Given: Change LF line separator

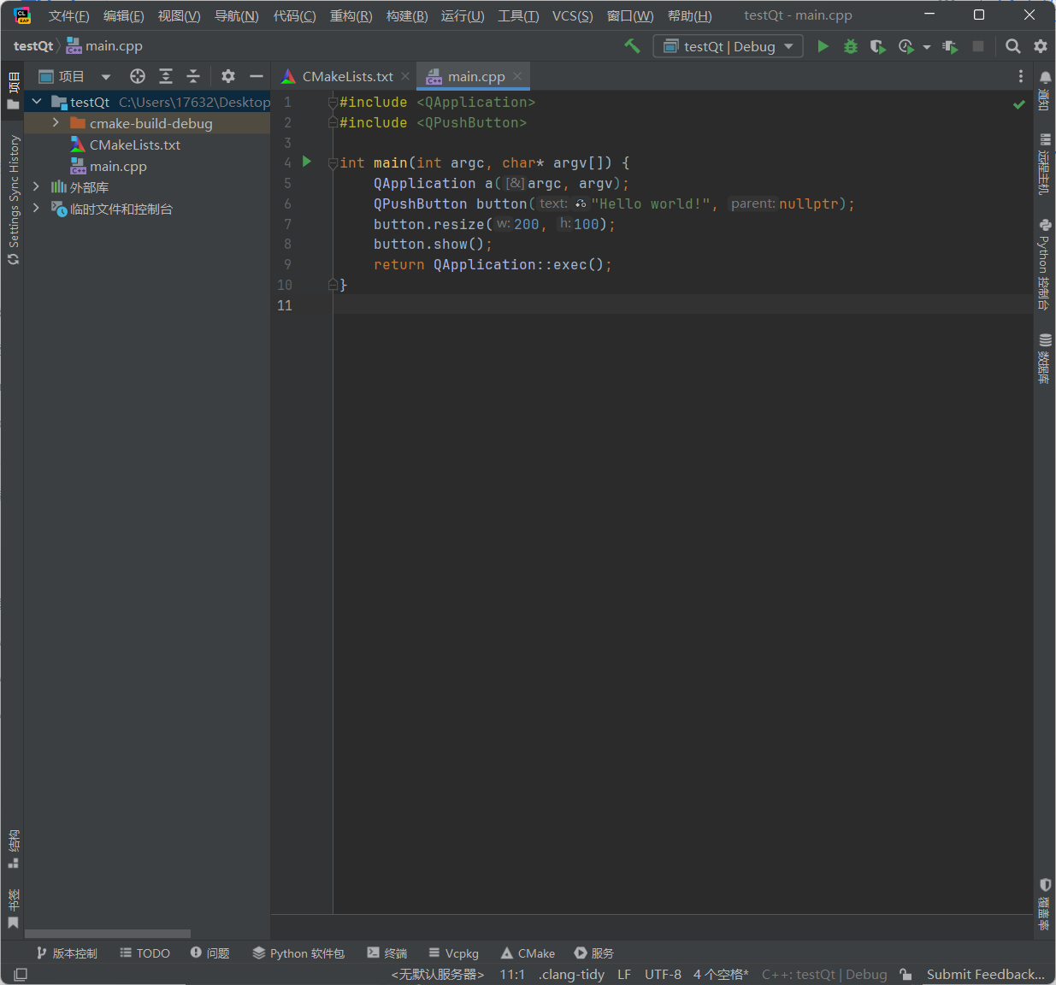Looking at the screenshot, I should coord(624,974).
